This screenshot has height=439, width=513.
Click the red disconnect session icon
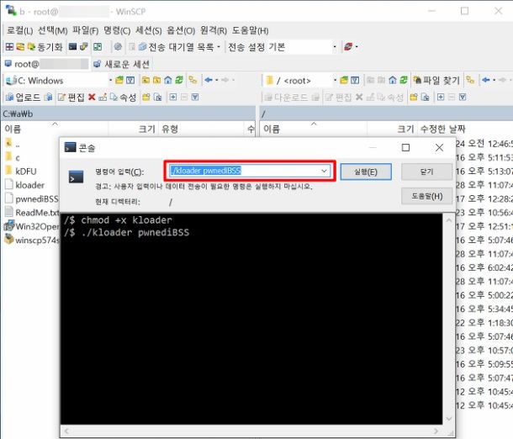click(348, 47)
